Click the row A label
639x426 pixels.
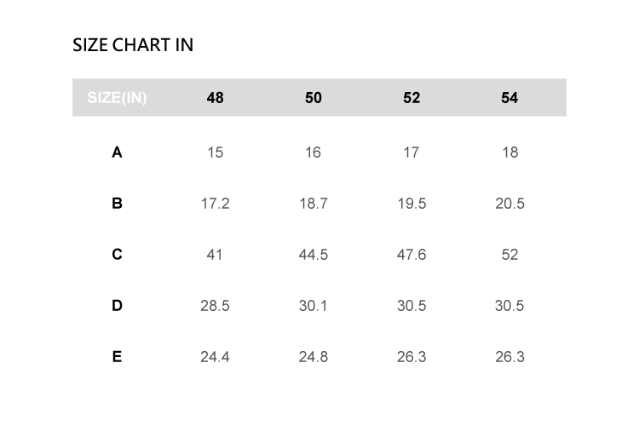(117, 153)
